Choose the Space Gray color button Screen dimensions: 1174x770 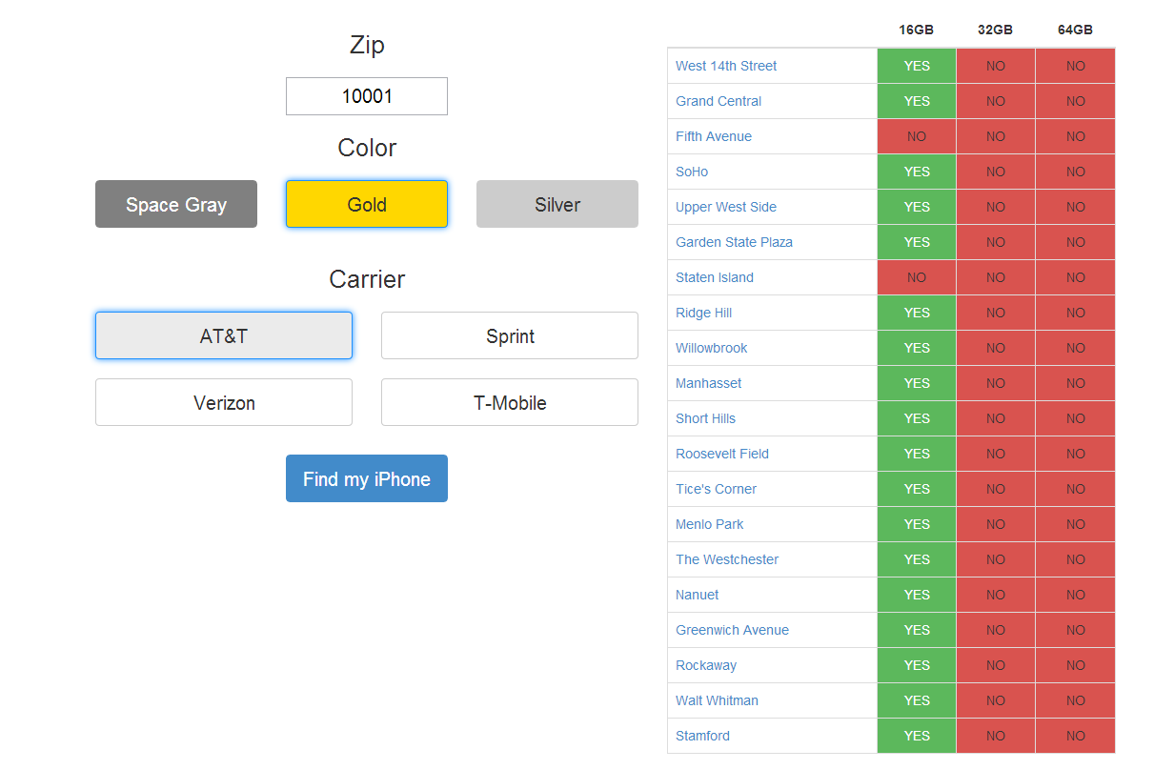pyautogui.click(x=176, y=204)
